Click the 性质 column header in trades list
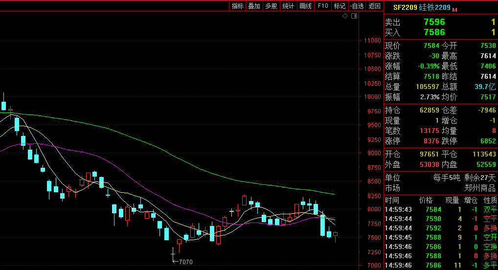 coord(490,200)
